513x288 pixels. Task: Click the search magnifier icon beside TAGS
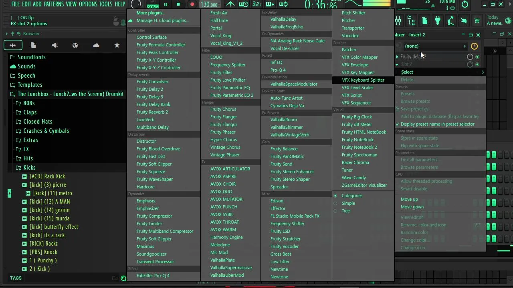123,278
